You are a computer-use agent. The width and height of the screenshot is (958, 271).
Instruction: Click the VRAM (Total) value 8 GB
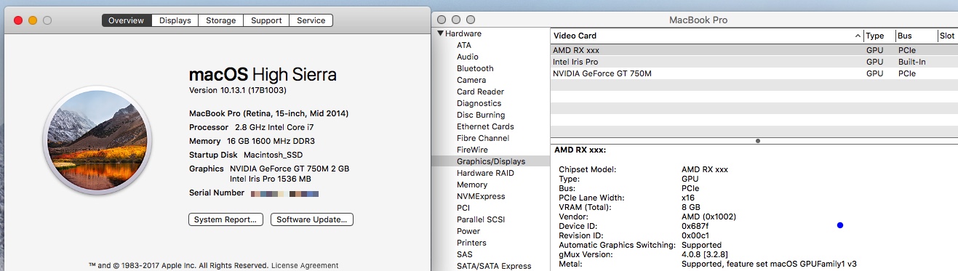(691, 207)
